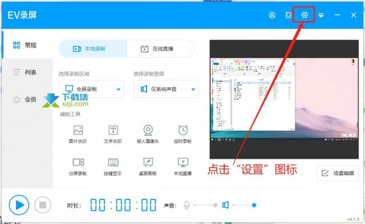Click the v4.1.9 version label
This screenshot has height=224, width=365.
point(353,219)
